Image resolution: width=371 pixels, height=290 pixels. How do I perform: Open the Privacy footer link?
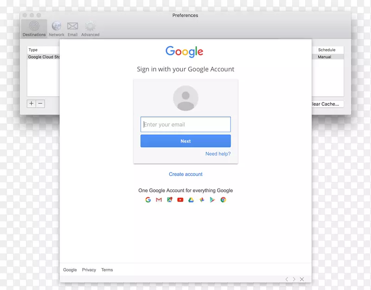(89, 270)
